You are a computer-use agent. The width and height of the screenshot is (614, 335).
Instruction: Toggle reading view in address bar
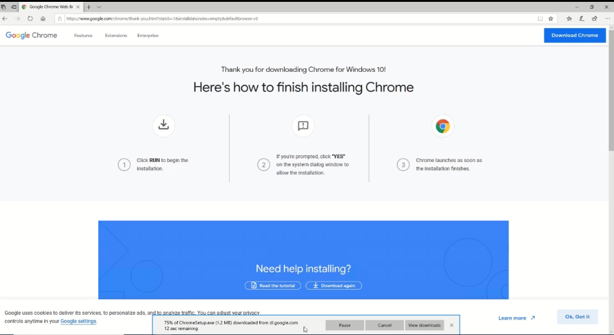540,18
